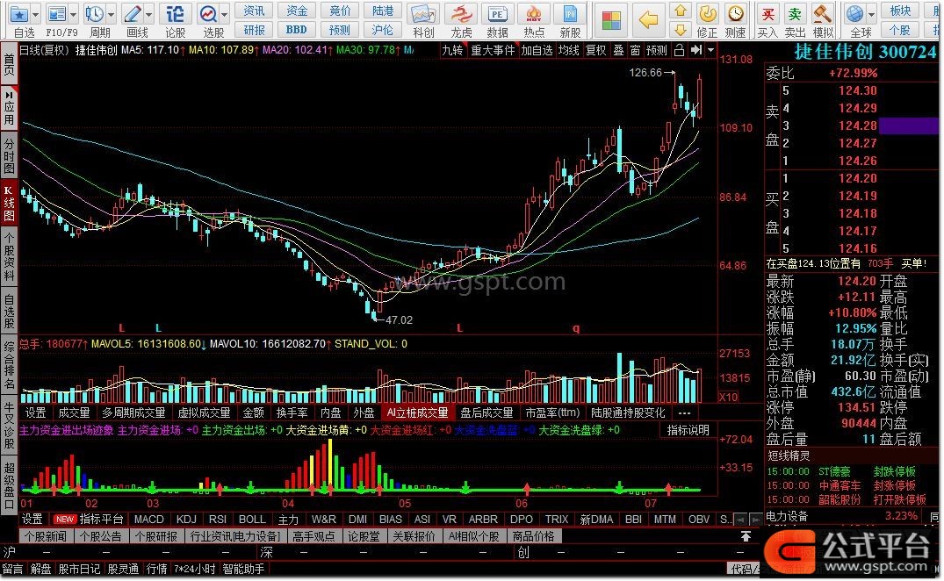Click the BBD toolbar button

(296, 30)
